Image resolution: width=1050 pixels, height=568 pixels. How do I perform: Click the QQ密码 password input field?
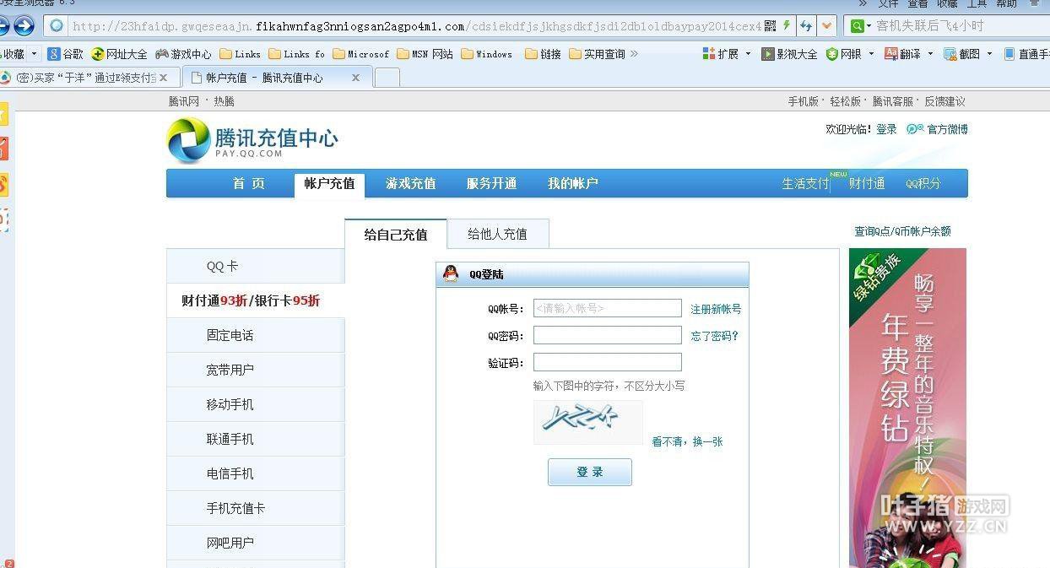(x=607, y=335)
